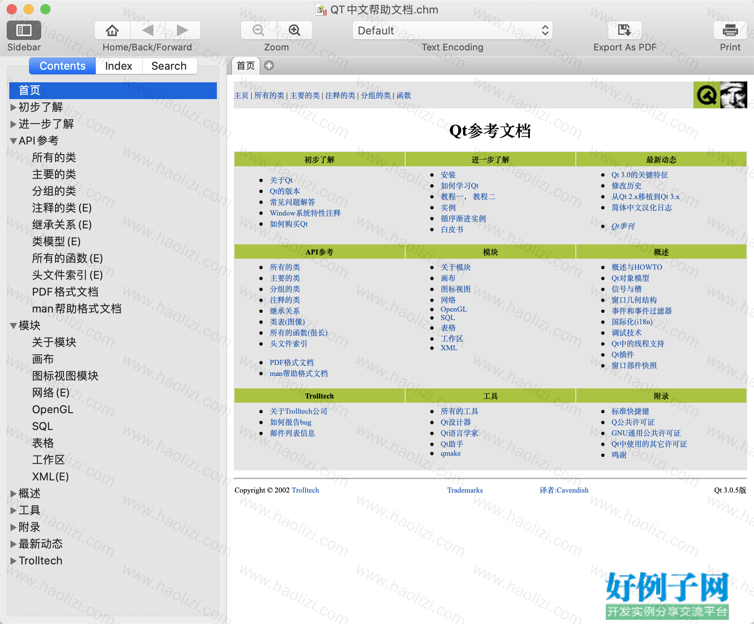Click the 主页 navigation link
The height and width of the screenshot is (624, 754).
[241, 96]
